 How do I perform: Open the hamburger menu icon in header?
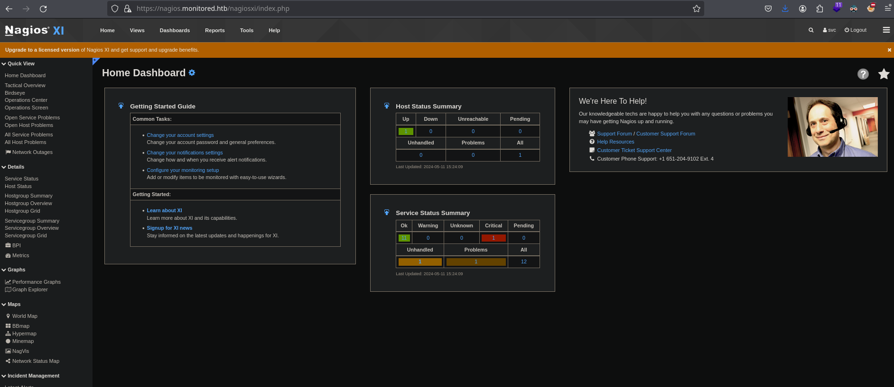point(886,30)
